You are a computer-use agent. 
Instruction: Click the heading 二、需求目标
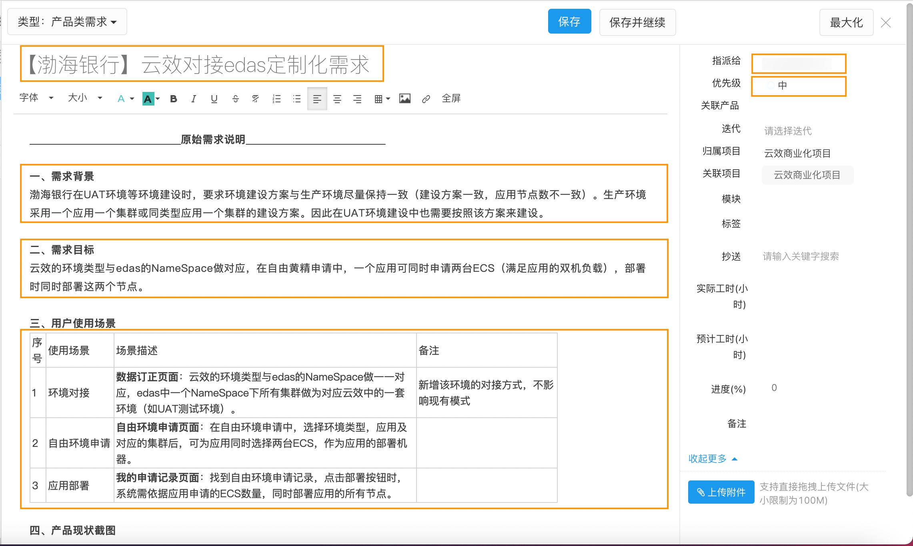[62, 250]
